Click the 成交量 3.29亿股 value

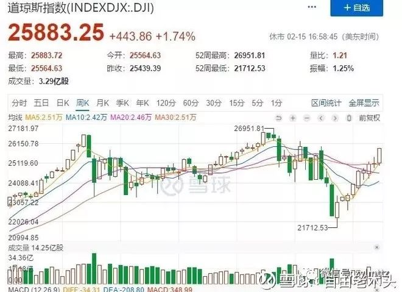(x=54, y=81)
